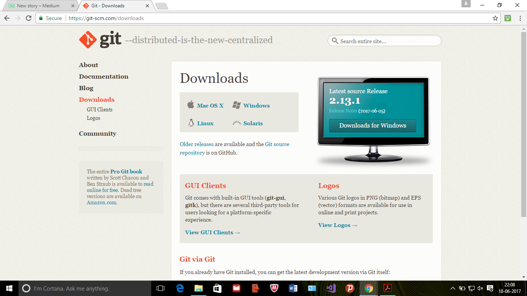Open the Release Notes link
This screenshot has height=296, width=527.
(x=343, y=111)
